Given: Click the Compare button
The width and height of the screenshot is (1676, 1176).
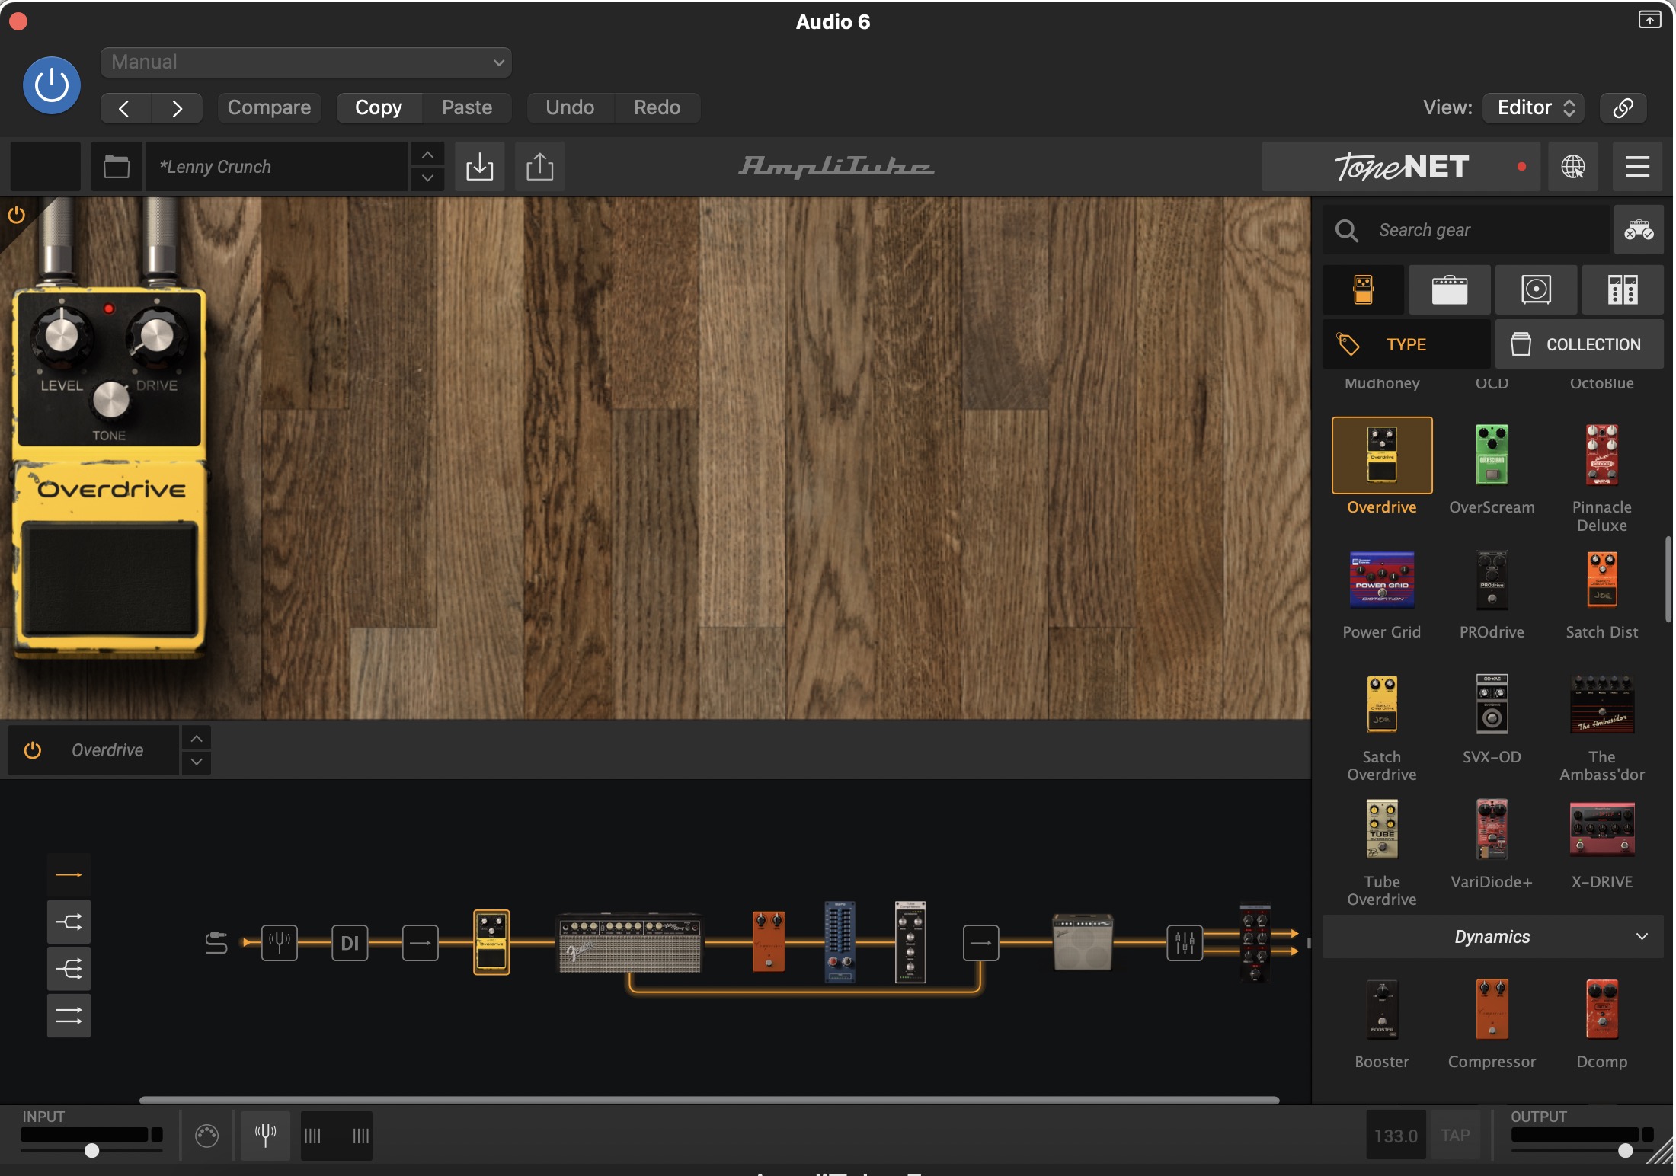Looking at the screenshot, I should click(269, 107).
